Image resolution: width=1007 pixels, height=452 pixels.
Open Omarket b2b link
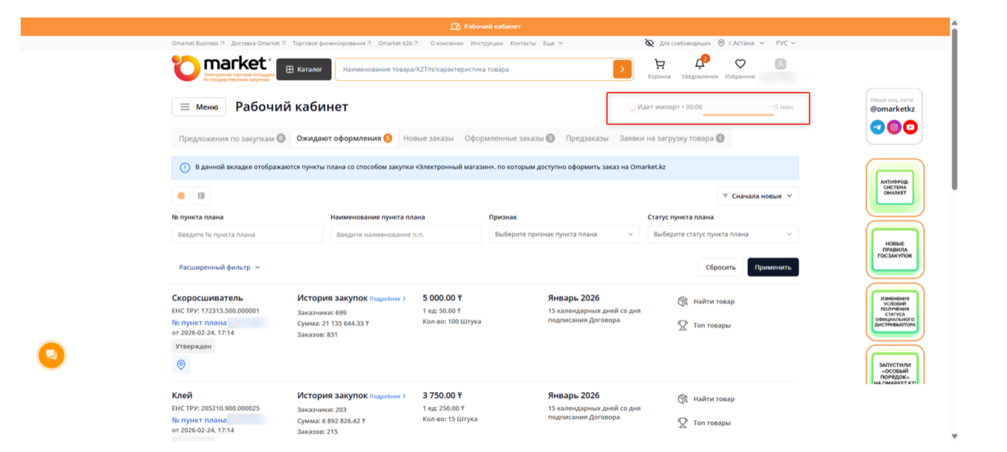399,43
